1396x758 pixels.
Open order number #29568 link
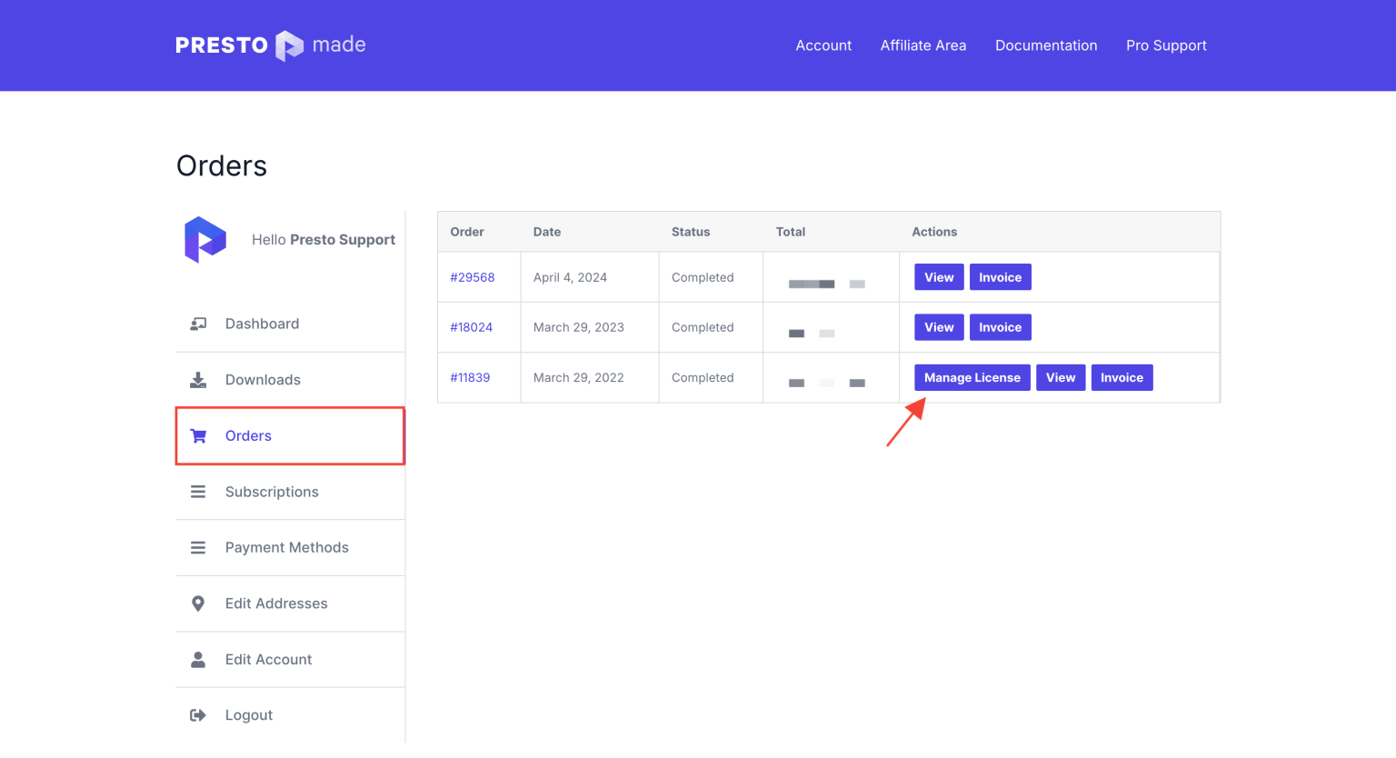coord(473,277)
